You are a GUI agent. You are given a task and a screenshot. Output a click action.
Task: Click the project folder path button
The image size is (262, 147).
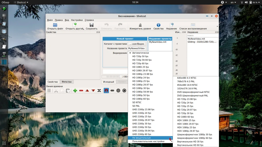click(x=137, y=44)
